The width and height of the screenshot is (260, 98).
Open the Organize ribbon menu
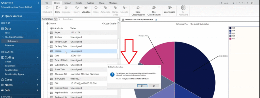pos(66,10)
